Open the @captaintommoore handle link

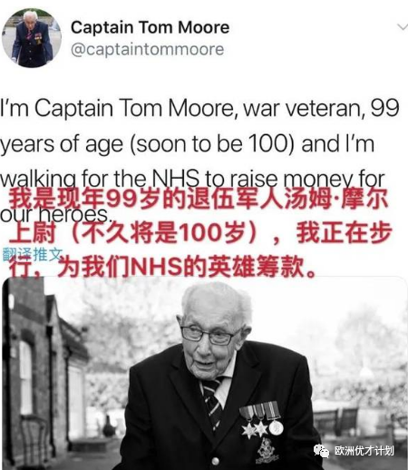(x=148, y=49)
